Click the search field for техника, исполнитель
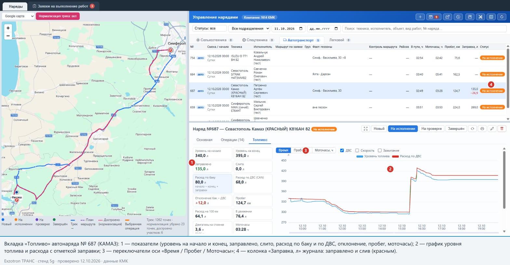The width and height of the screenshot is (510, 265). pyautogui.click(x=424, y=29)
